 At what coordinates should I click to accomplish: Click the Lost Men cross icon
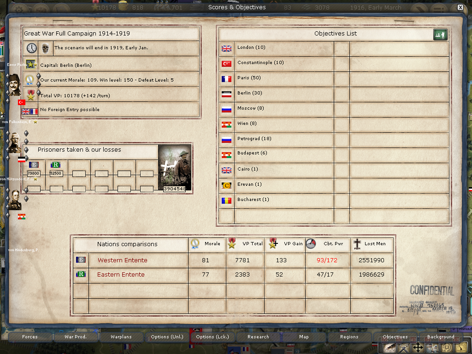tap(357, 244)
